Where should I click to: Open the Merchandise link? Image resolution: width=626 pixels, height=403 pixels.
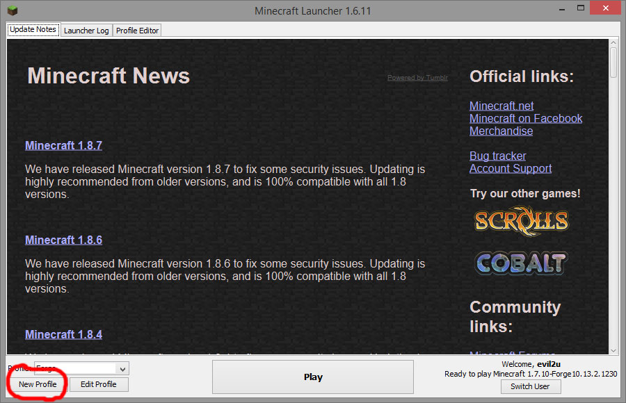501,131
